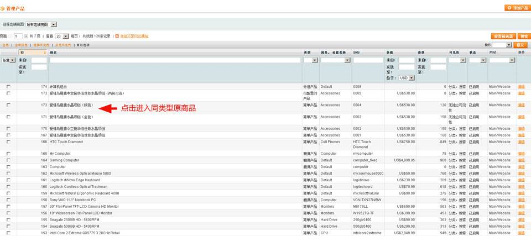Open the mass-select filter dropdown under checkbox column
The width and height of the screenshot is (531, 236).
tap(8, 60)
